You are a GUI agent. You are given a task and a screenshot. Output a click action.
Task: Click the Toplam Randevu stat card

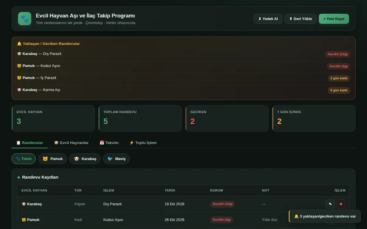[140, 118]
